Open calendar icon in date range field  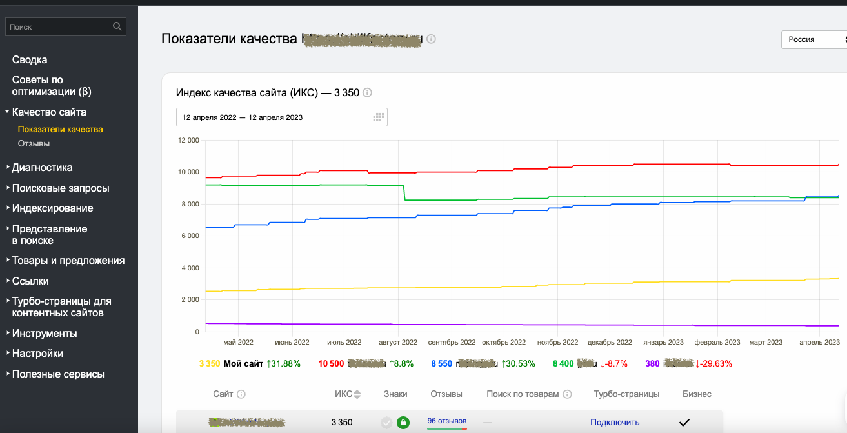pos(379,117)
